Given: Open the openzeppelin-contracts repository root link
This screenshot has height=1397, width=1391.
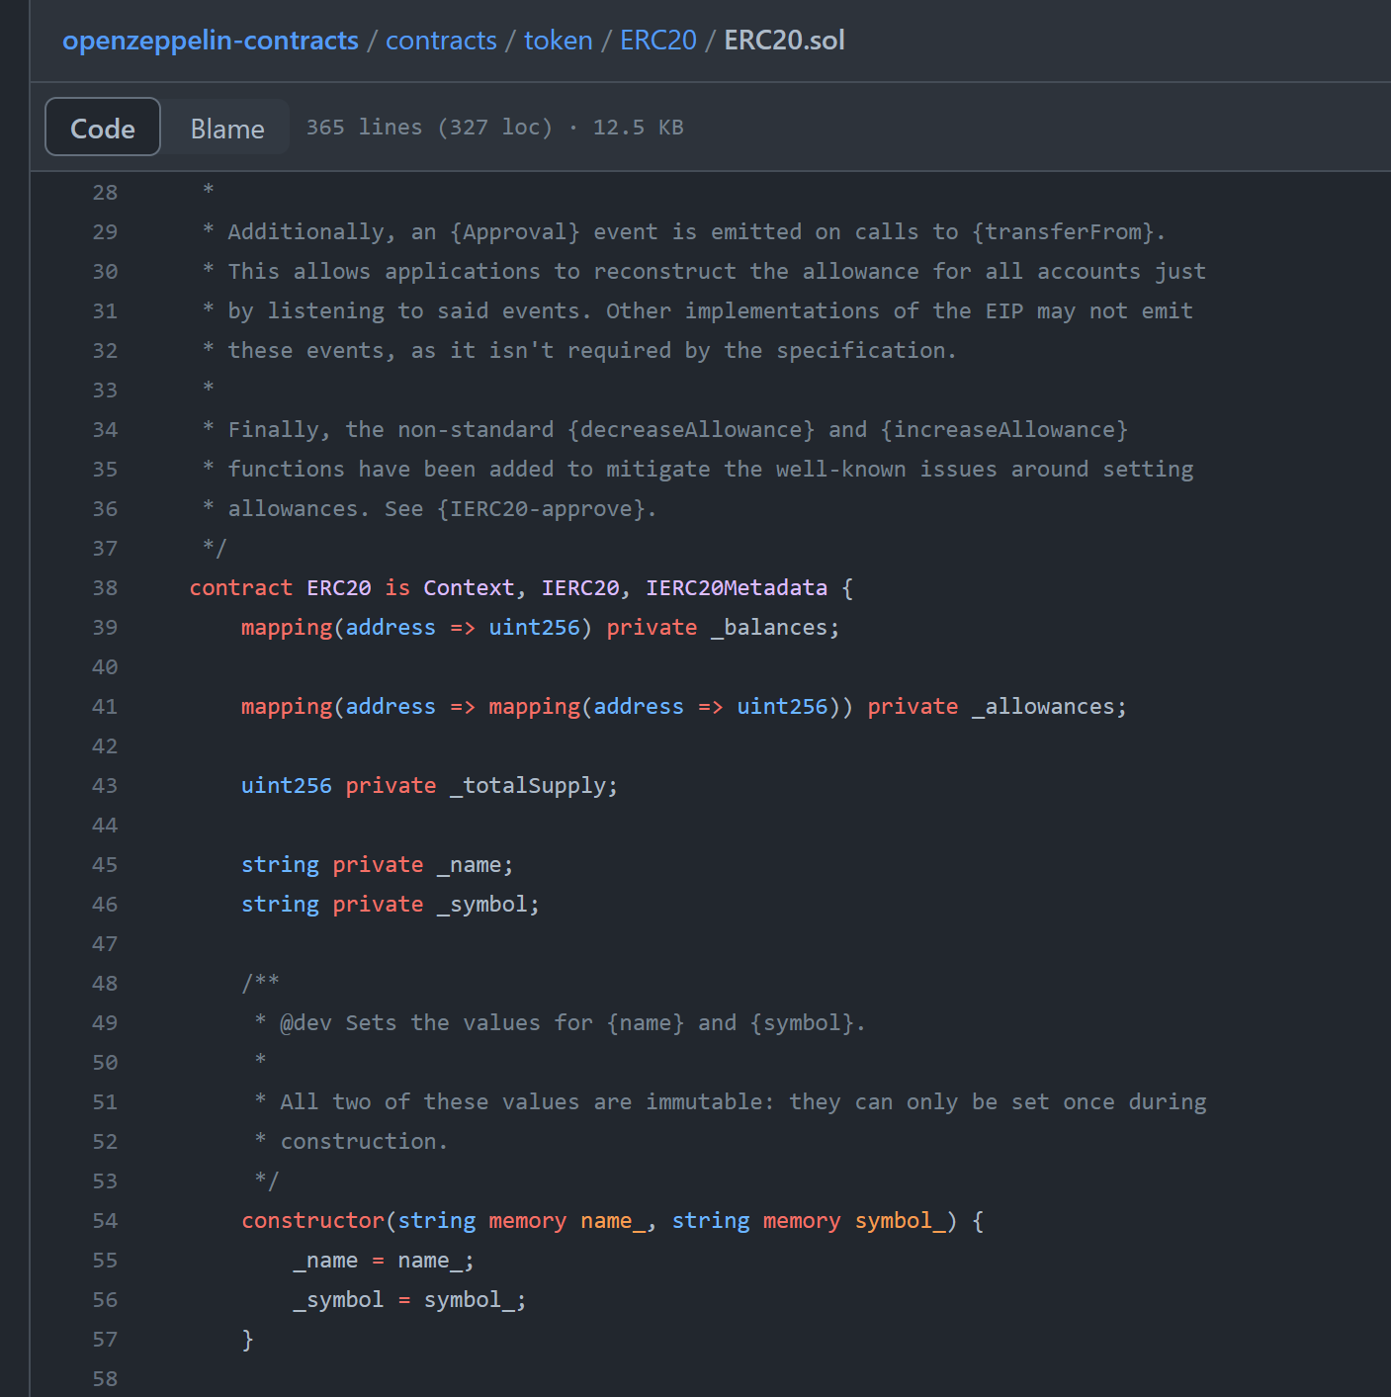Looking at the screenshot, I should [x=210, y=41].
